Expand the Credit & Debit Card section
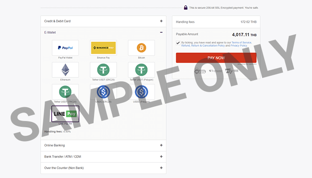312x178 pixels. pos(103,21)
